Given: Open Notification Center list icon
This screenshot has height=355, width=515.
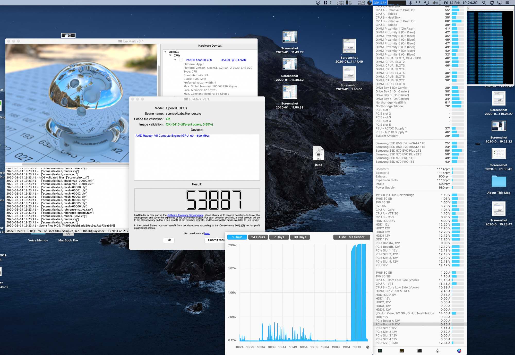Looking at the screenshot, I should 507,3.
